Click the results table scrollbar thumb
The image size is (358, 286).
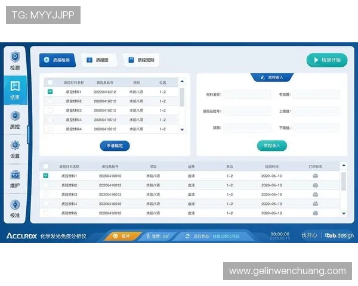(344, 181)
